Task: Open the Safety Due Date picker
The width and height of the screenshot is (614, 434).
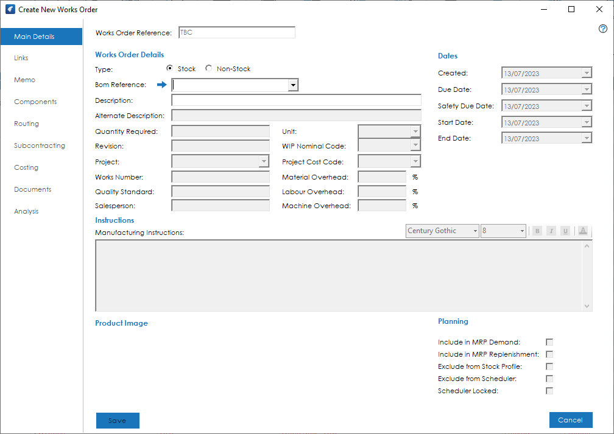Action: tap(586, 106)
